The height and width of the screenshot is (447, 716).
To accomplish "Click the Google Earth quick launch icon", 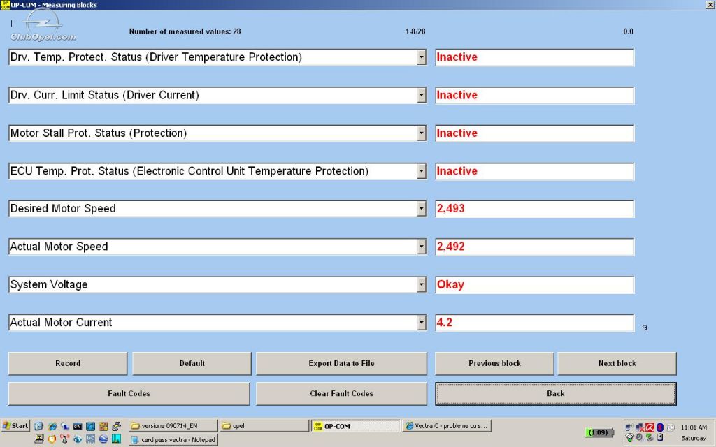I will click(x=103, y=439).
